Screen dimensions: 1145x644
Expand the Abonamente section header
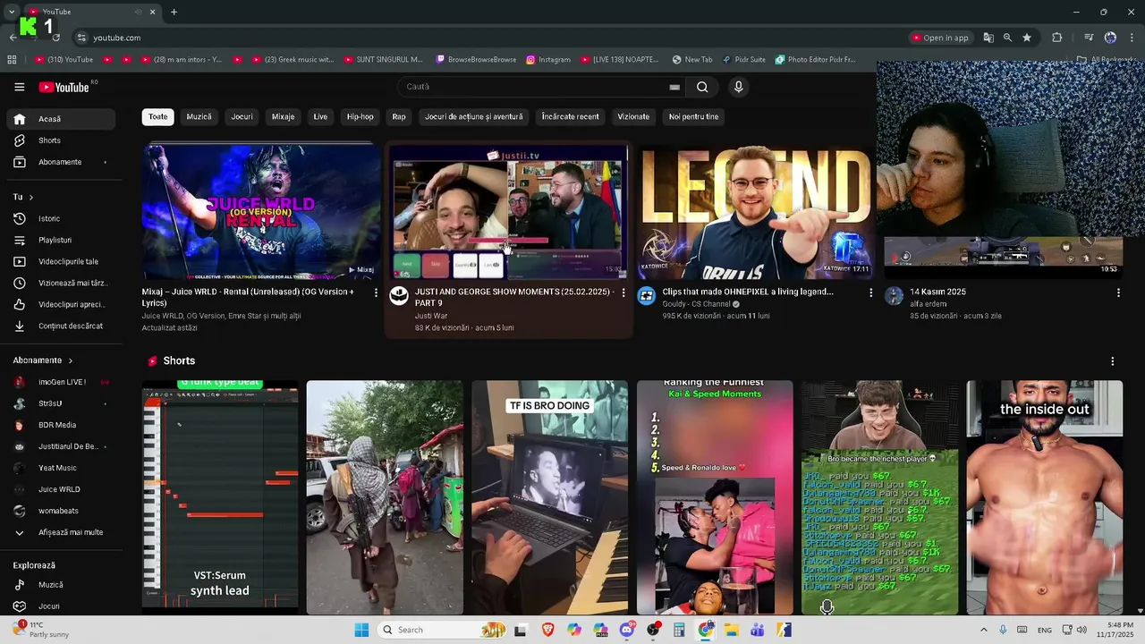pos(43,360)
